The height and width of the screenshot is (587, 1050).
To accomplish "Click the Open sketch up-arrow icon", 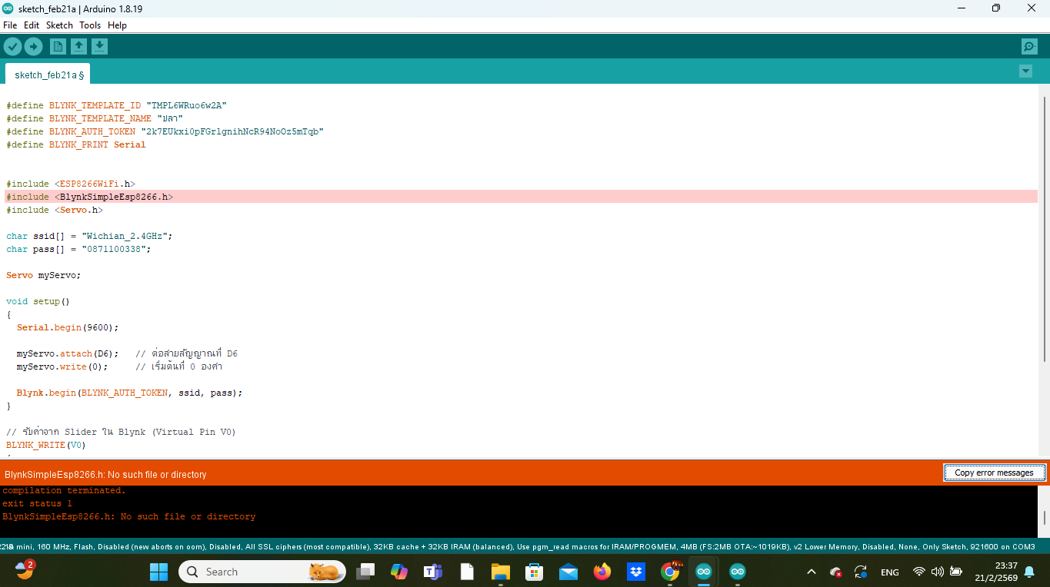I will pyautogui.click(x=78, y=47).
